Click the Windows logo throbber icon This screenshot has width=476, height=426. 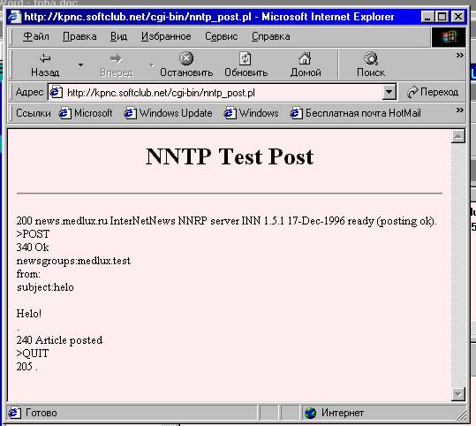click(x=449, y=37)
